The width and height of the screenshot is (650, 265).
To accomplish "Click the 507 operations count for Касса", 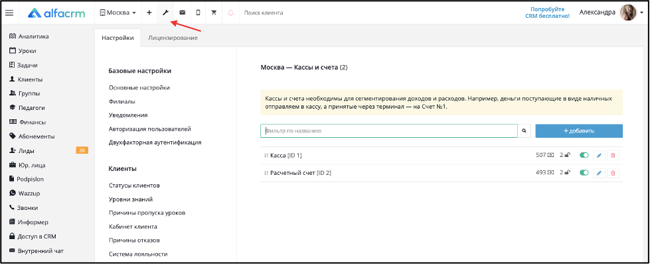I will coord(544,155).
